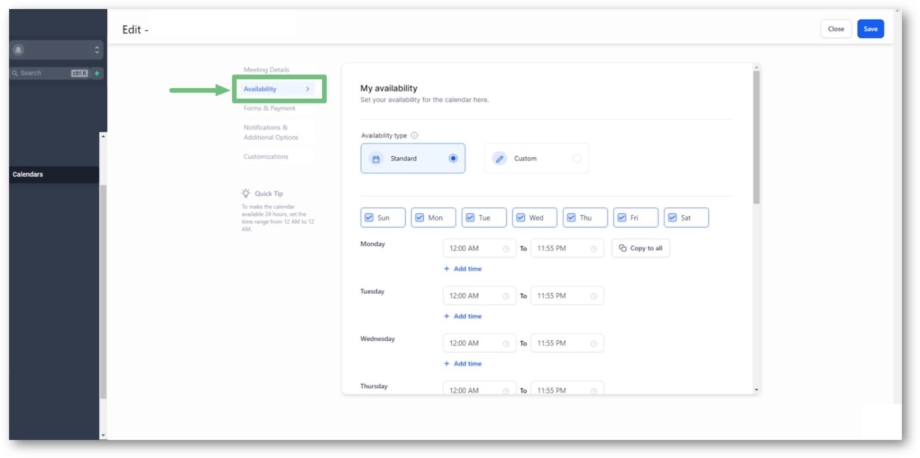Click Add time under Wednesday

463,363
